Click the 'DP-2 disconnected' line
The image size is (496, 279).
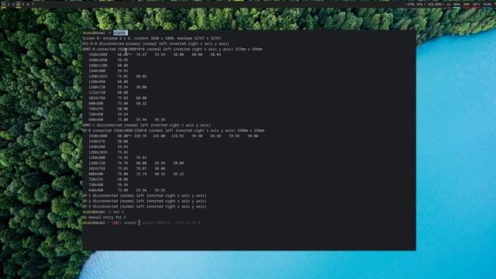coord(144,201)
